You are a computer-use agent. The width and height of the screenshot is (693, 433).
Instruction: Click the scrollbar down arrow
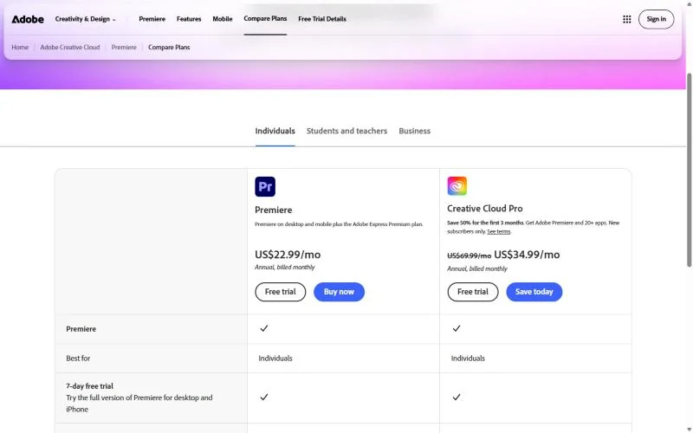689,430
